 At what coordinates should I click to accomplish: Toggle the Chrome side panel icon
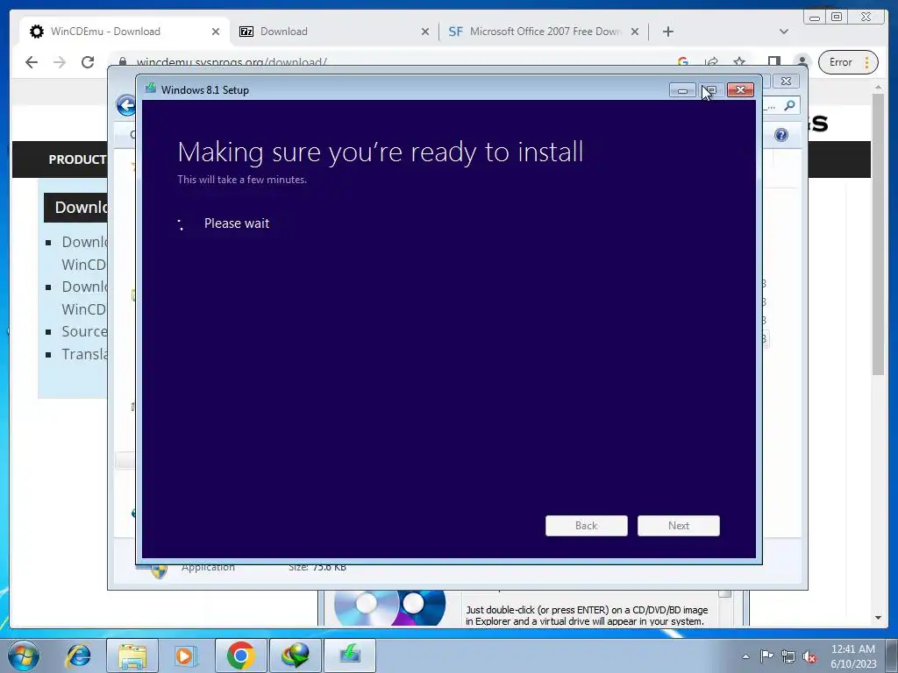773,62
